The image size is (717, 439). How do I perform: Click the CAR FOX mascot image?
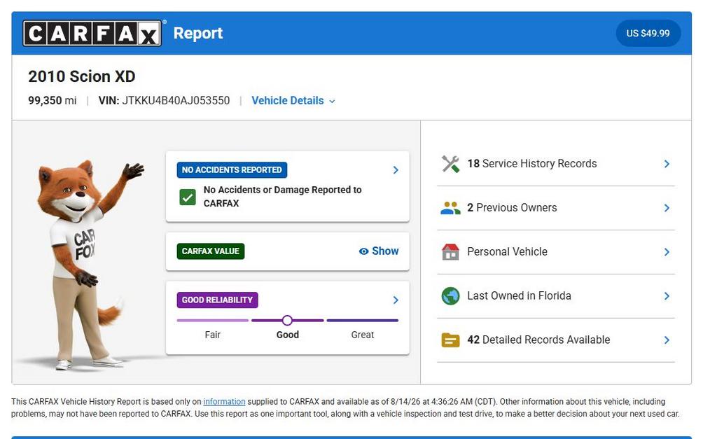(85, 265)
